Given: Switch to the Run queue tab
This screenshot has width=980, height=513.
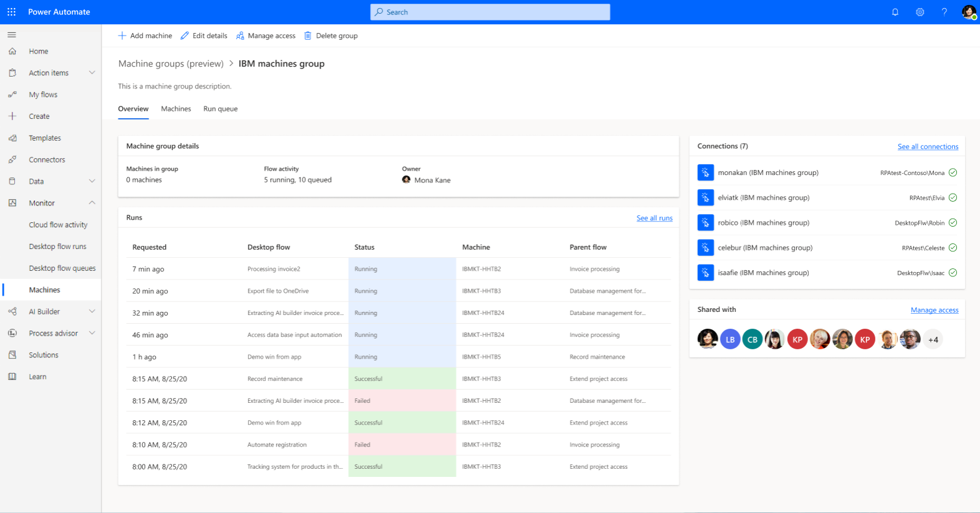Looking at the screenshot, I should (x=221, y=109).
